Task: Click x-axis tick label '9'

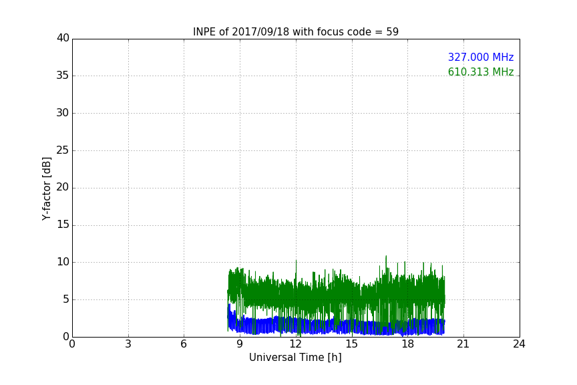Action: [240, 344]
